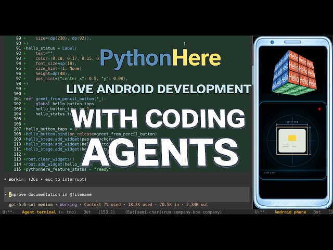This screenshot has height=250, width=333.
Task: Click line 107 'hello_button_taps = 0'
Action: coord(51,129)
